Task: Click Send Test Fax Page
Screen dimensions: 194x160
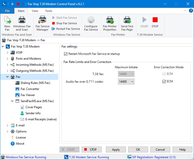Action: (127, 24)
